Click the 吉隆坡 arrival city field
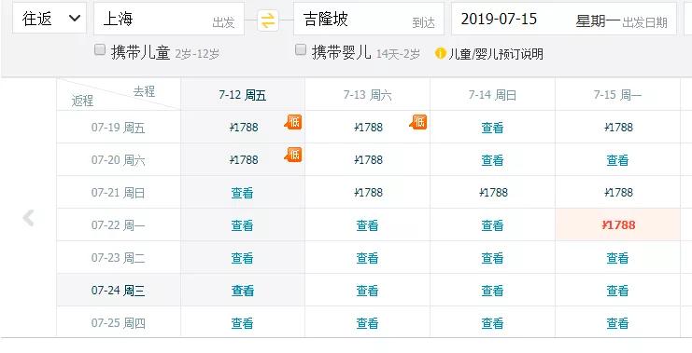Image resolution: width=692 pixels, height=353 pixels. 369,19
